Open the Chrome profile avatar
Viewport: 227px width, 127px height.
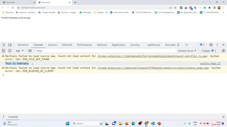(x=219, y=8)
